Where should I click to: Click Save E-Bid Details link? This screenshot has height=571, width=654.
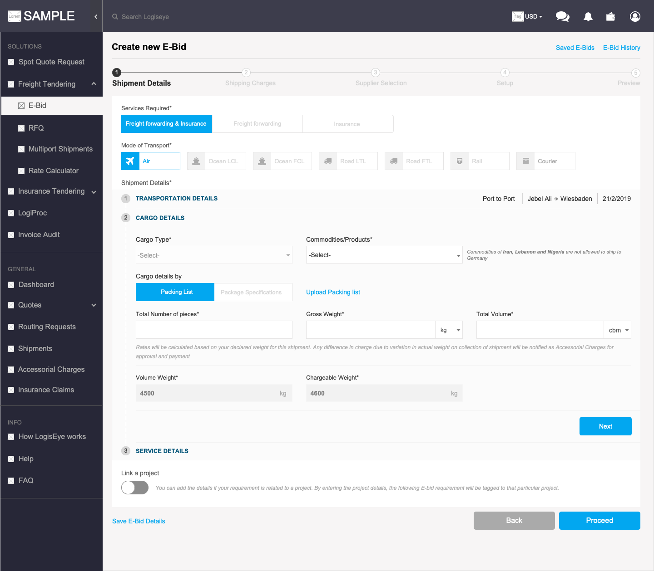(139, 521)
